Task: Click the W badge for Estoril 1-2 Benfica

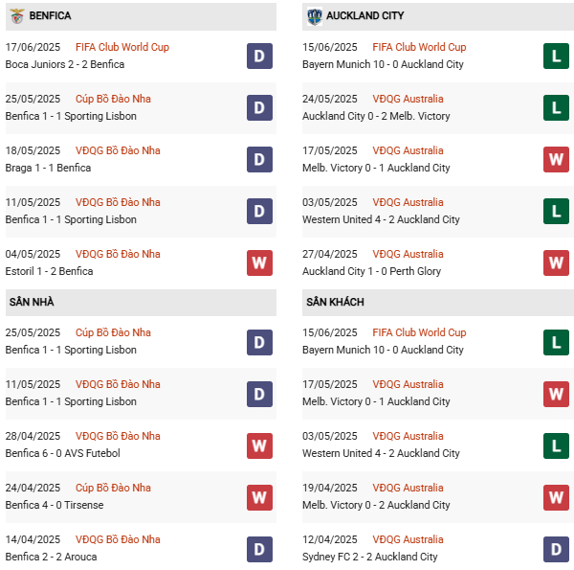Action: point(259,262)
